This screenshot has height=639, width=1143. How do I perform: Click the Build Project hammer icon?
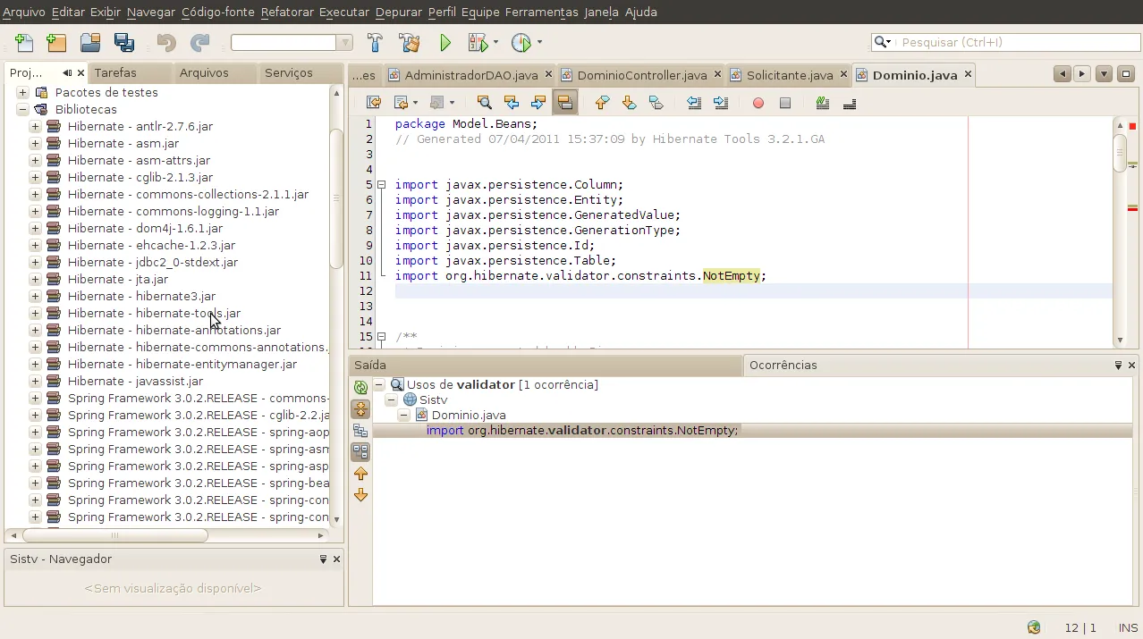coord(375,42)
